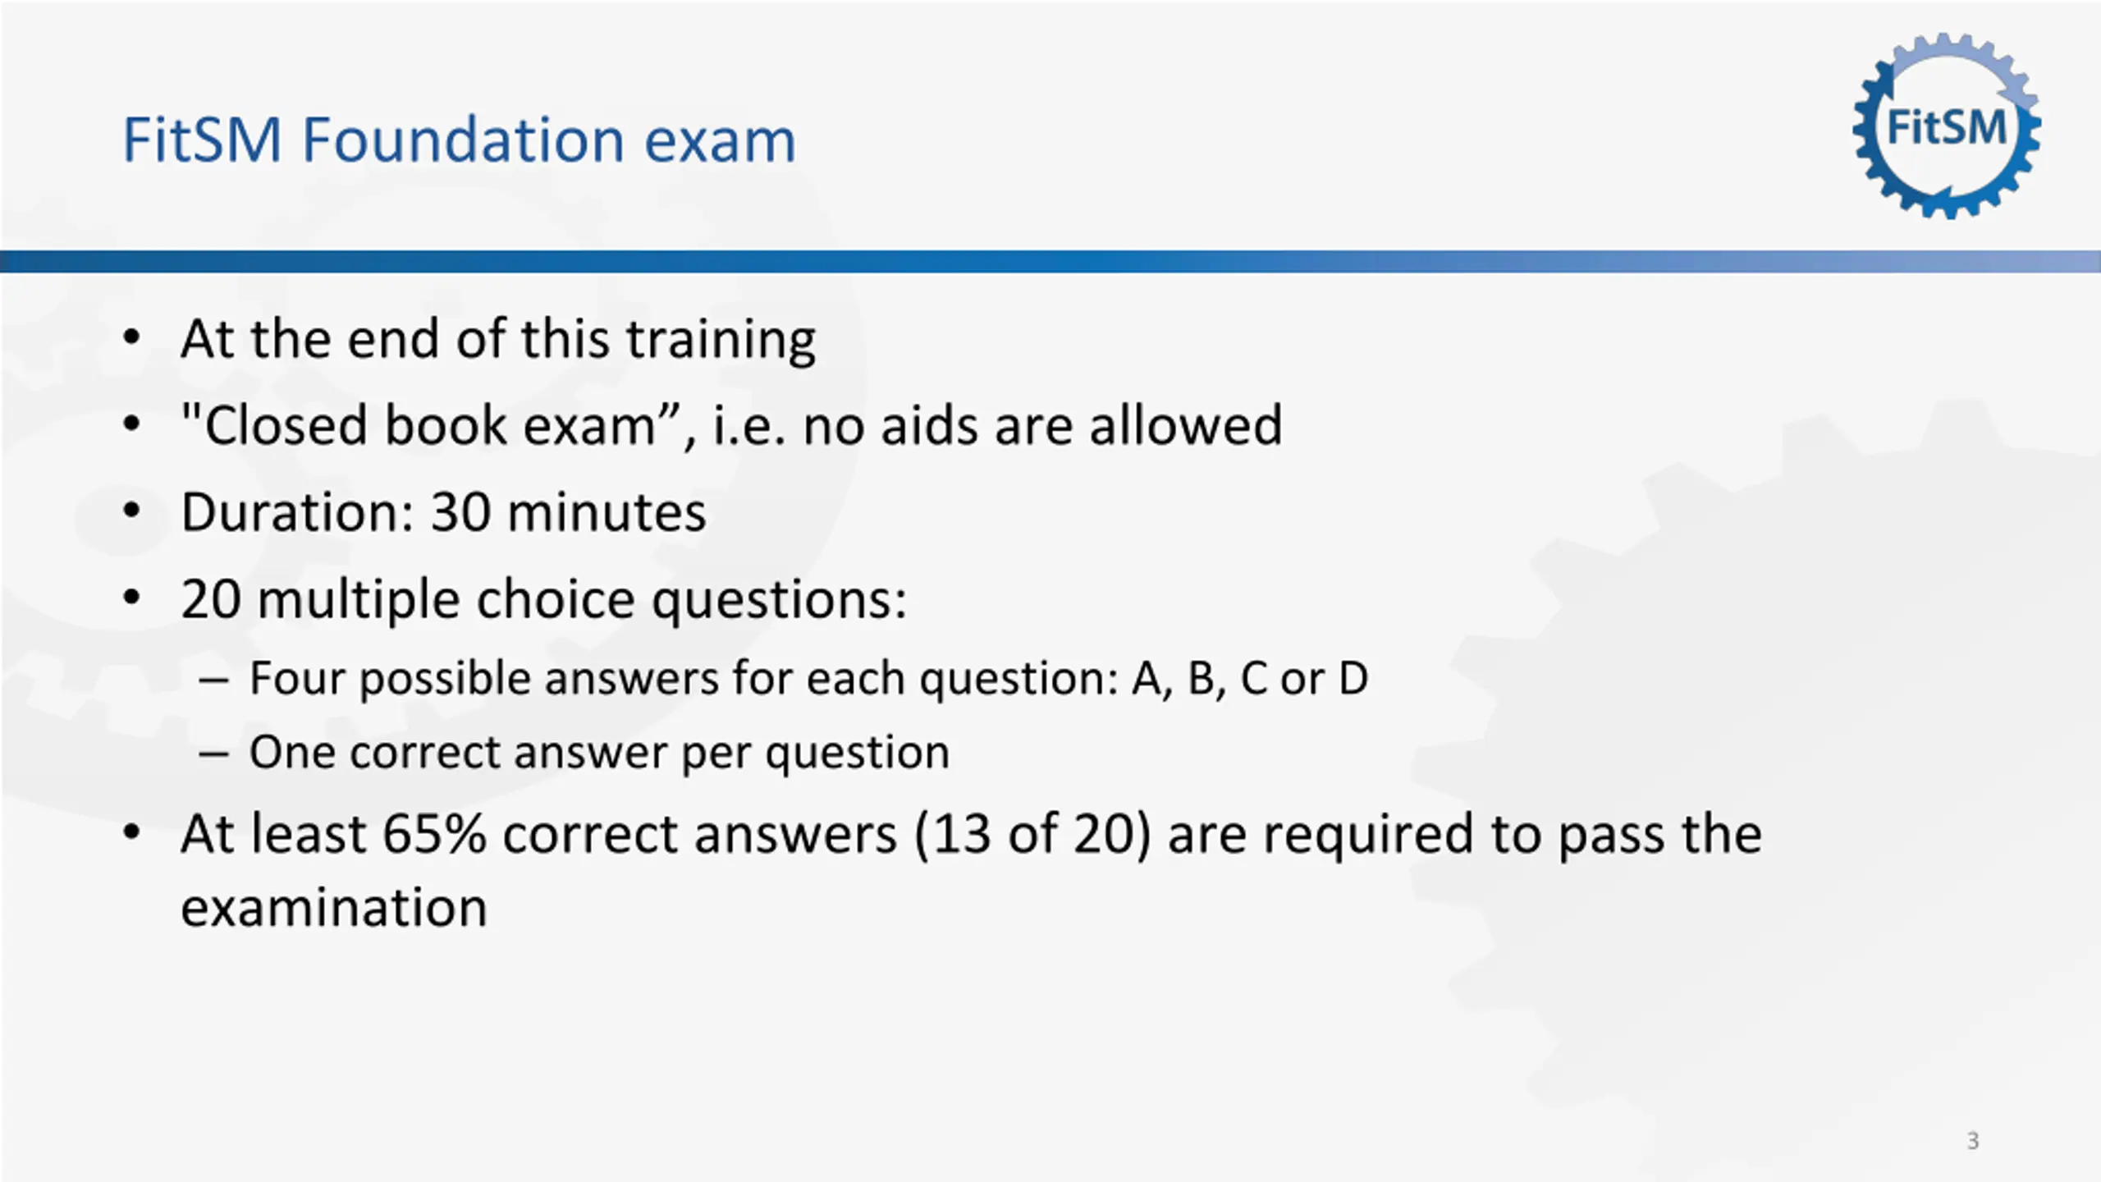Click the phrase no aids are allowed
Screen dimensions: 2101x1182
[1041, 425]
